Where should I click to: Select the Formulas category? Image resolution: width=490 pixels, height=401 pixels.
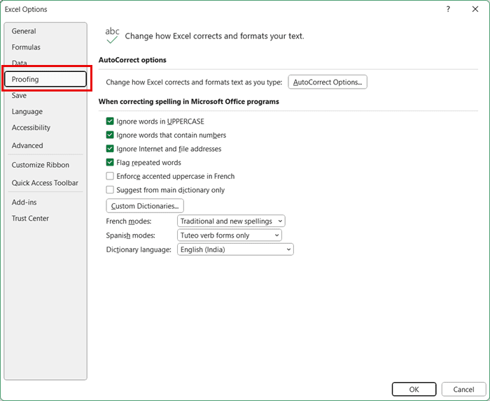(x=26, y=48)
